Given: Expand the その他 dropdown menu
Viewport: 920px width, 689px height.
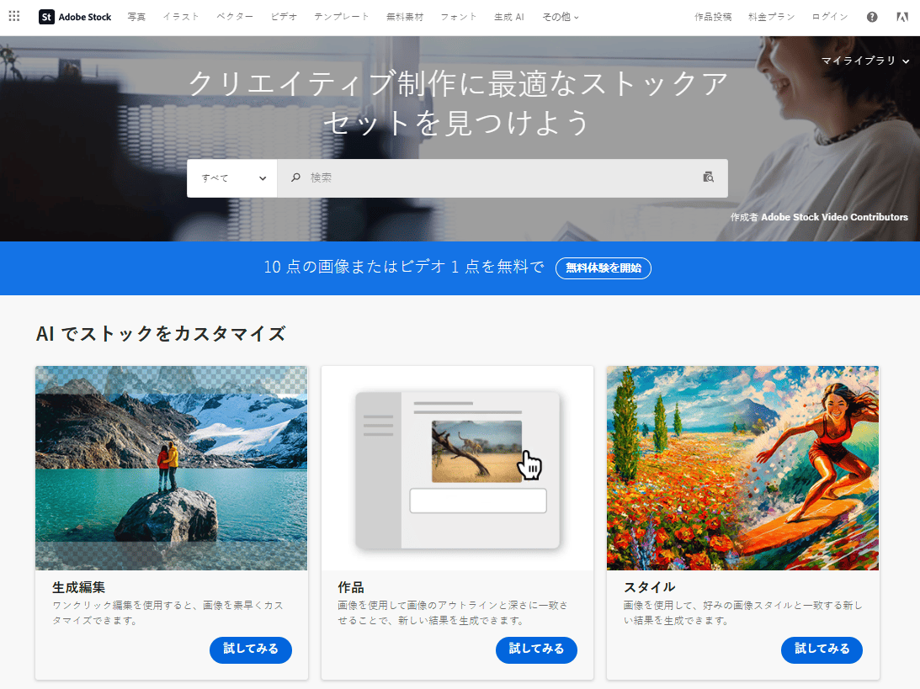Looking at the screenshot, I should [x=561, y=17].
